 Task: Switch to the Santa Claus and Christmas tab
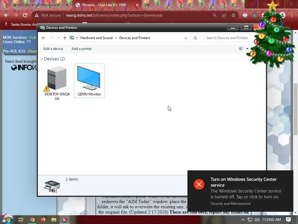[37, 5]
